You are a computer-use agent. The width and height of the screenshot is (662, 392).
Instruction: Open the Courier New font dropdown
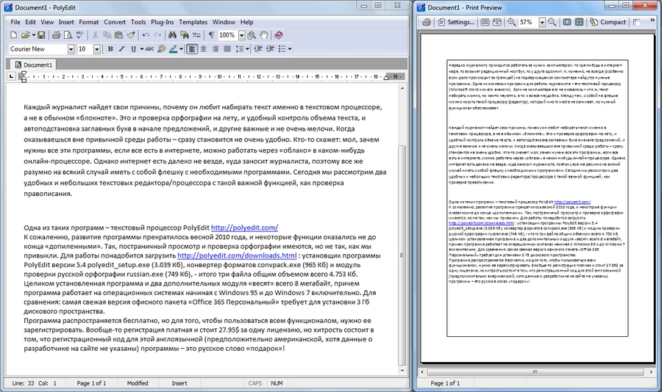pos(71,49)
